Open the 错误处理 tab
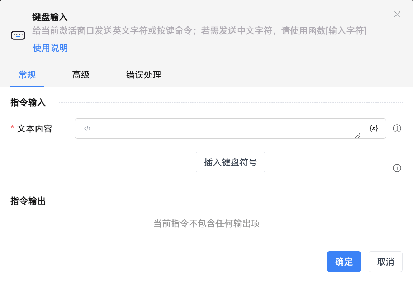Screen dimensions: 413x282 coord(143,75)
